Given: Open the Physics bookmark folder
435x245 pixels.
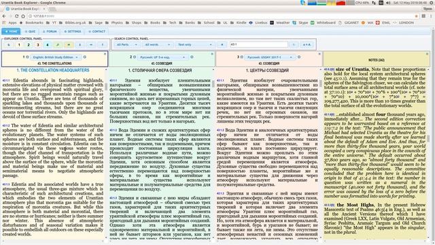Looking at the screenshot, I should pyautogui.click(x=115, y=22).
